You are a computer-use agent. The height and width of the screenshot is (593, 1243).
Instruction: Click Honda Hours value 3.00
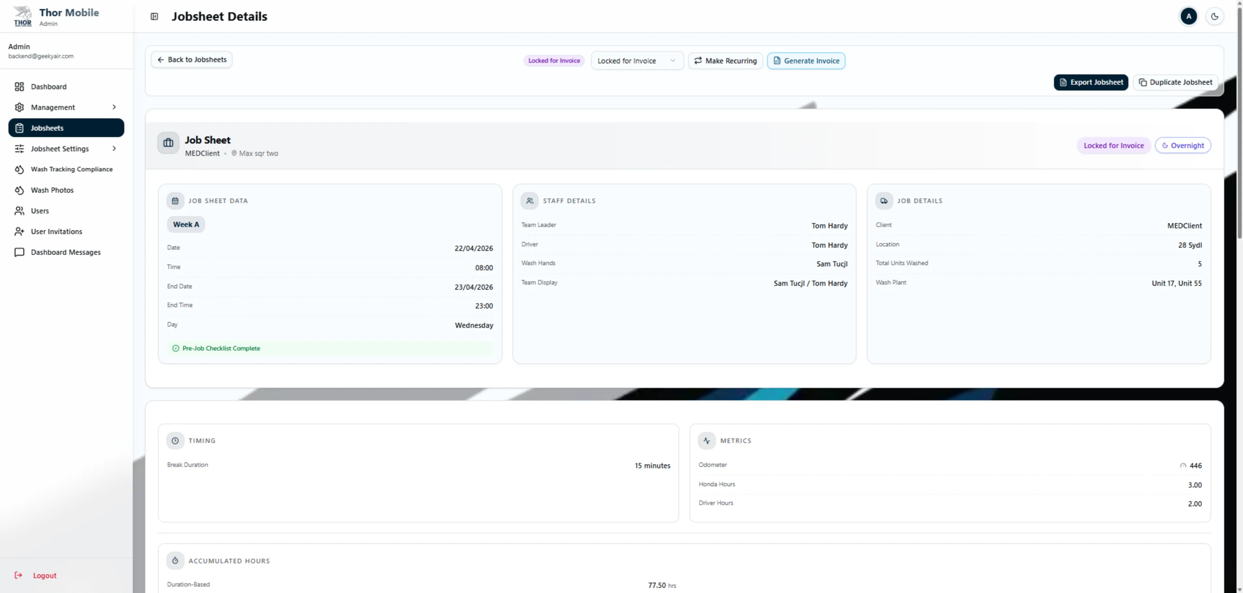point(1195,485)
